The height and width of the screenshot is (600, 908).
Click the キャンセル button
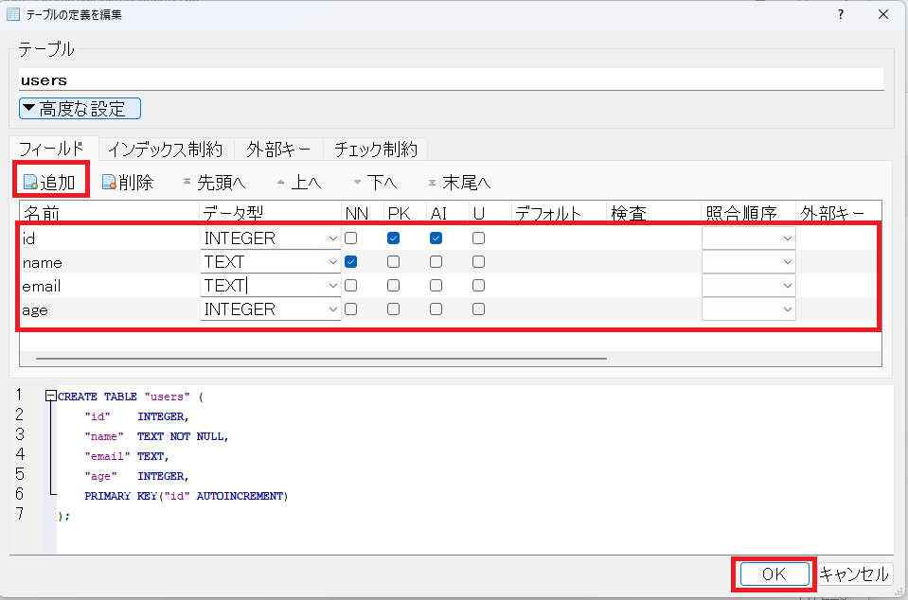(x=854, y=574)
